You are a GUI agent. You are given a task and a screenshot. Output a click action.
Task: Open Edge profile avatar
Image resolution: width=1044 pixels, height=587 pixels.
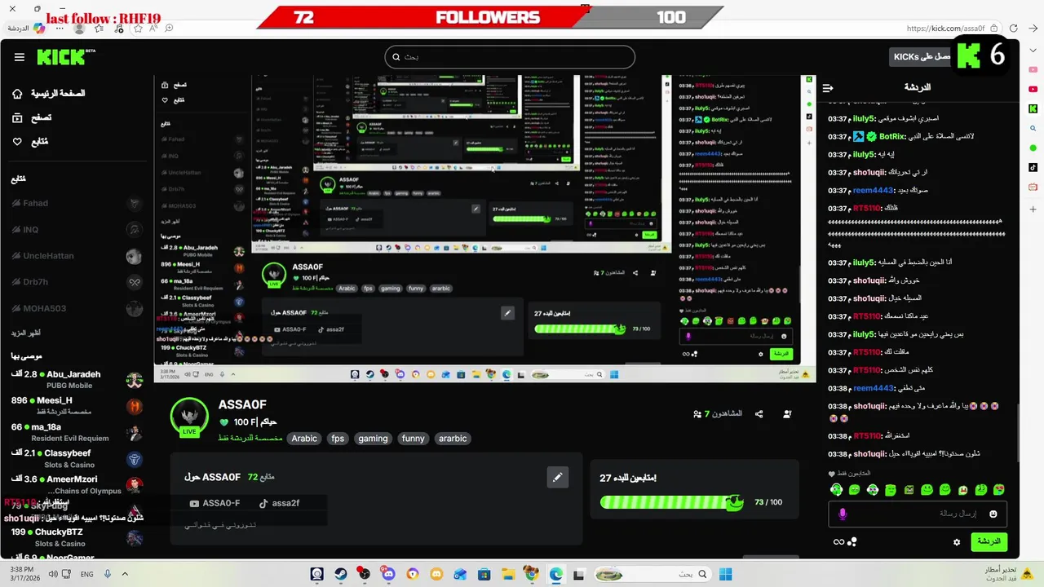click(x=79, y=28)
